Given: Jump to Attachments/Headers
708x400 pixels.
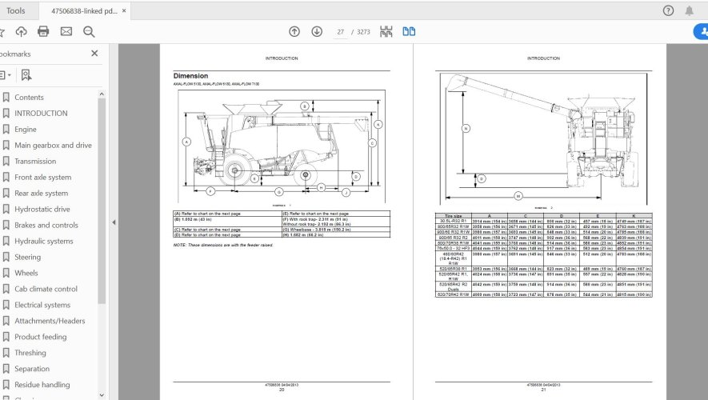Looking at the screenshot, I should click(x=50, y=321).
